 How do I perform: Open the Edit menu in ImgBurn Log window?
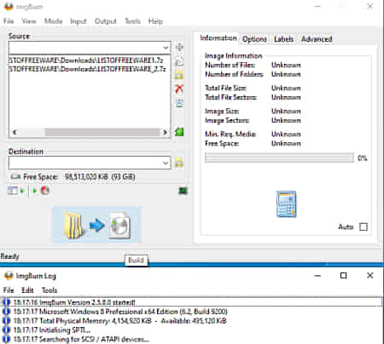[x=27, y=290]
